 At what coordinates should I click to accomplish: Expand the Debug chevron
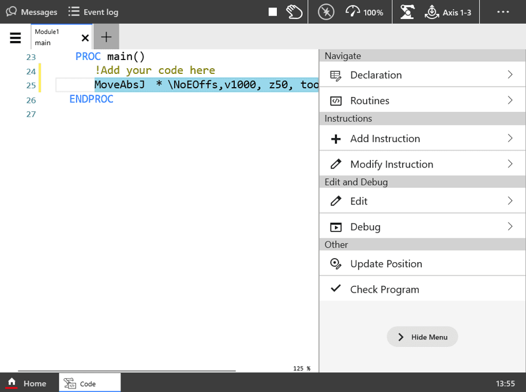510,226
